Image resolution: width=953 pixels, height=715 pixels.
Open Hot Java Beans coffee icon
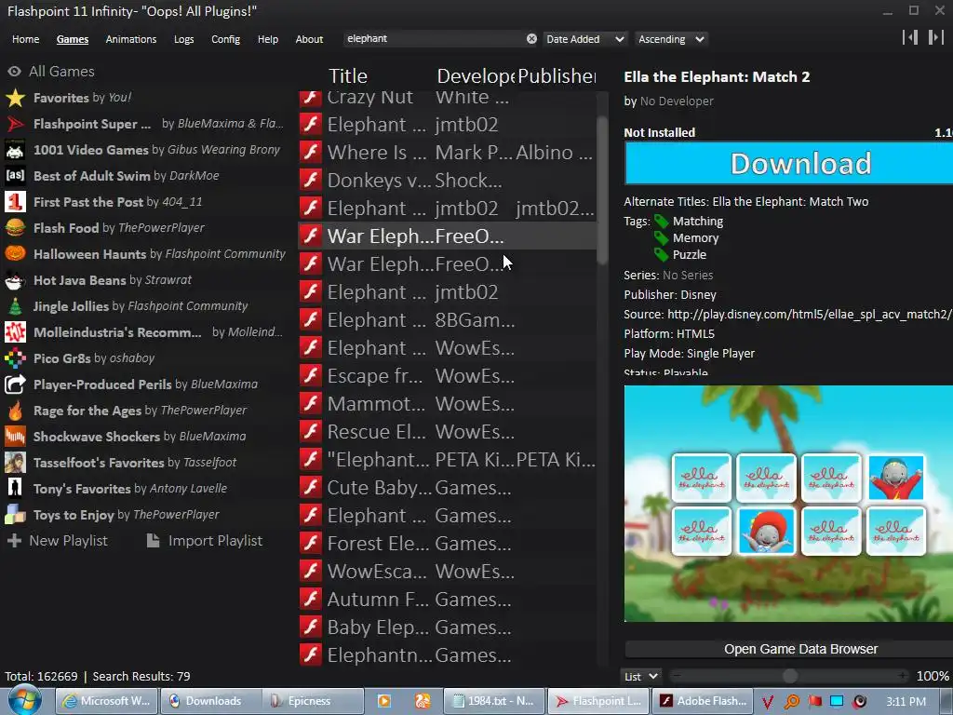[15, 280]
